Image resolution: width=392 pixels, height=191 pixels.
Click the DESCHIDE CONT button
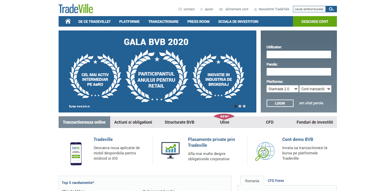tap(315, 21)
